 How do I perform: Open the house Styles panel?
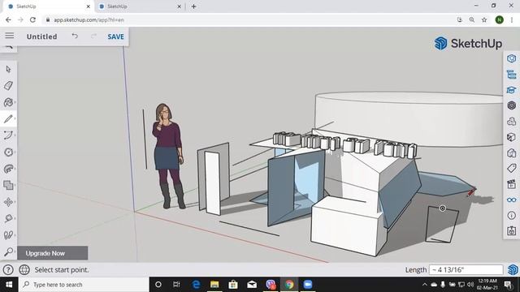pos(511,152)
